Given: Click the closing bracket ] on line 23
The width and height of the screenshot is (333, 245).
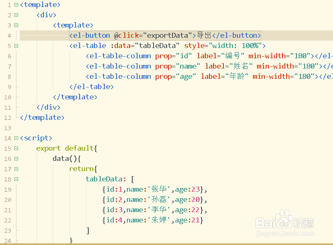Looking at the screenshot, I should (x=88, y=231).
